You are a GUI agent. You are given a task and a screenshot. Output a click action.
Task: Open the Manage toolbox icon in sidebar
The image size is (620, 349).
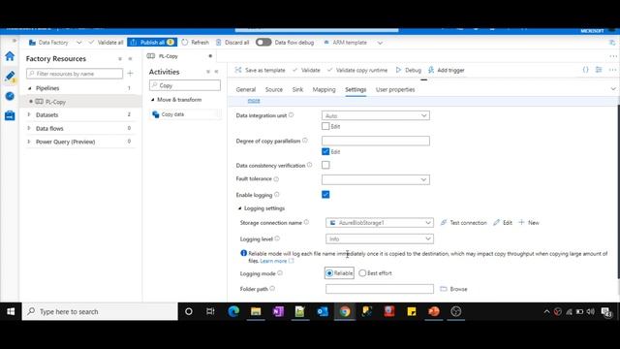tap(10, 115)
